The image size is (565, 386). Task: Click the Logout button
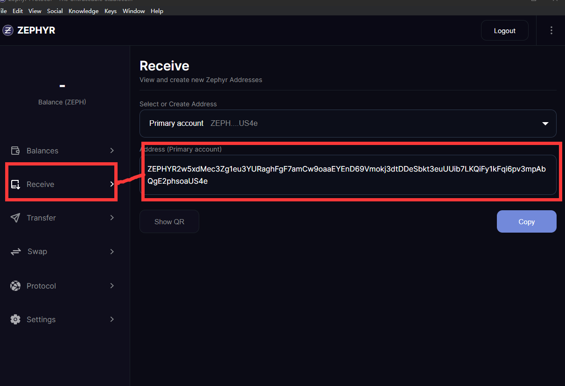[x=505, y=30]
